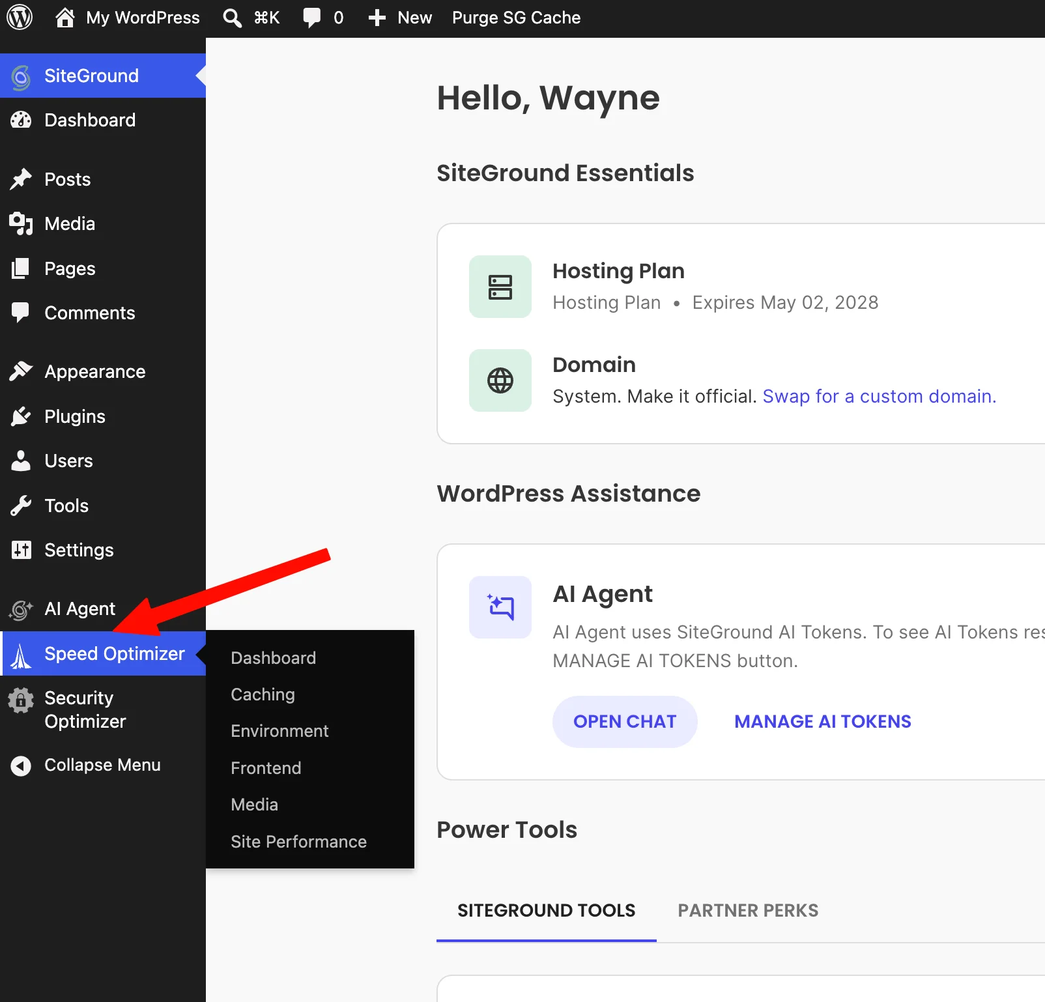Open search via the magnifier icon

tap(233, 18)
